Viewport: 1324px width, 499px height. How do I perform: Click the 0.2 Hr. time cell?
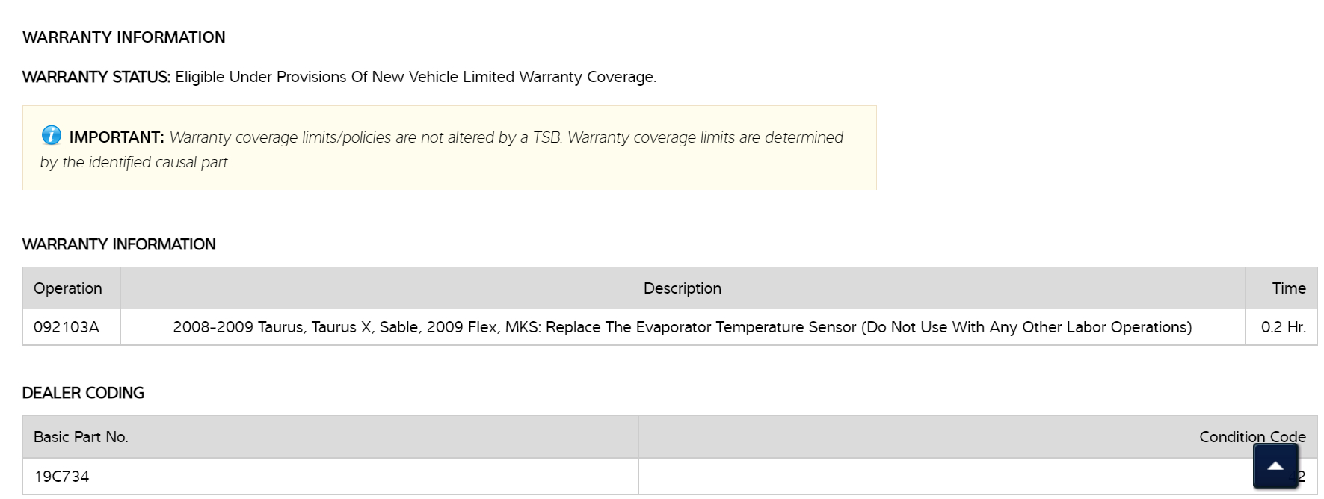[1283, 327]
